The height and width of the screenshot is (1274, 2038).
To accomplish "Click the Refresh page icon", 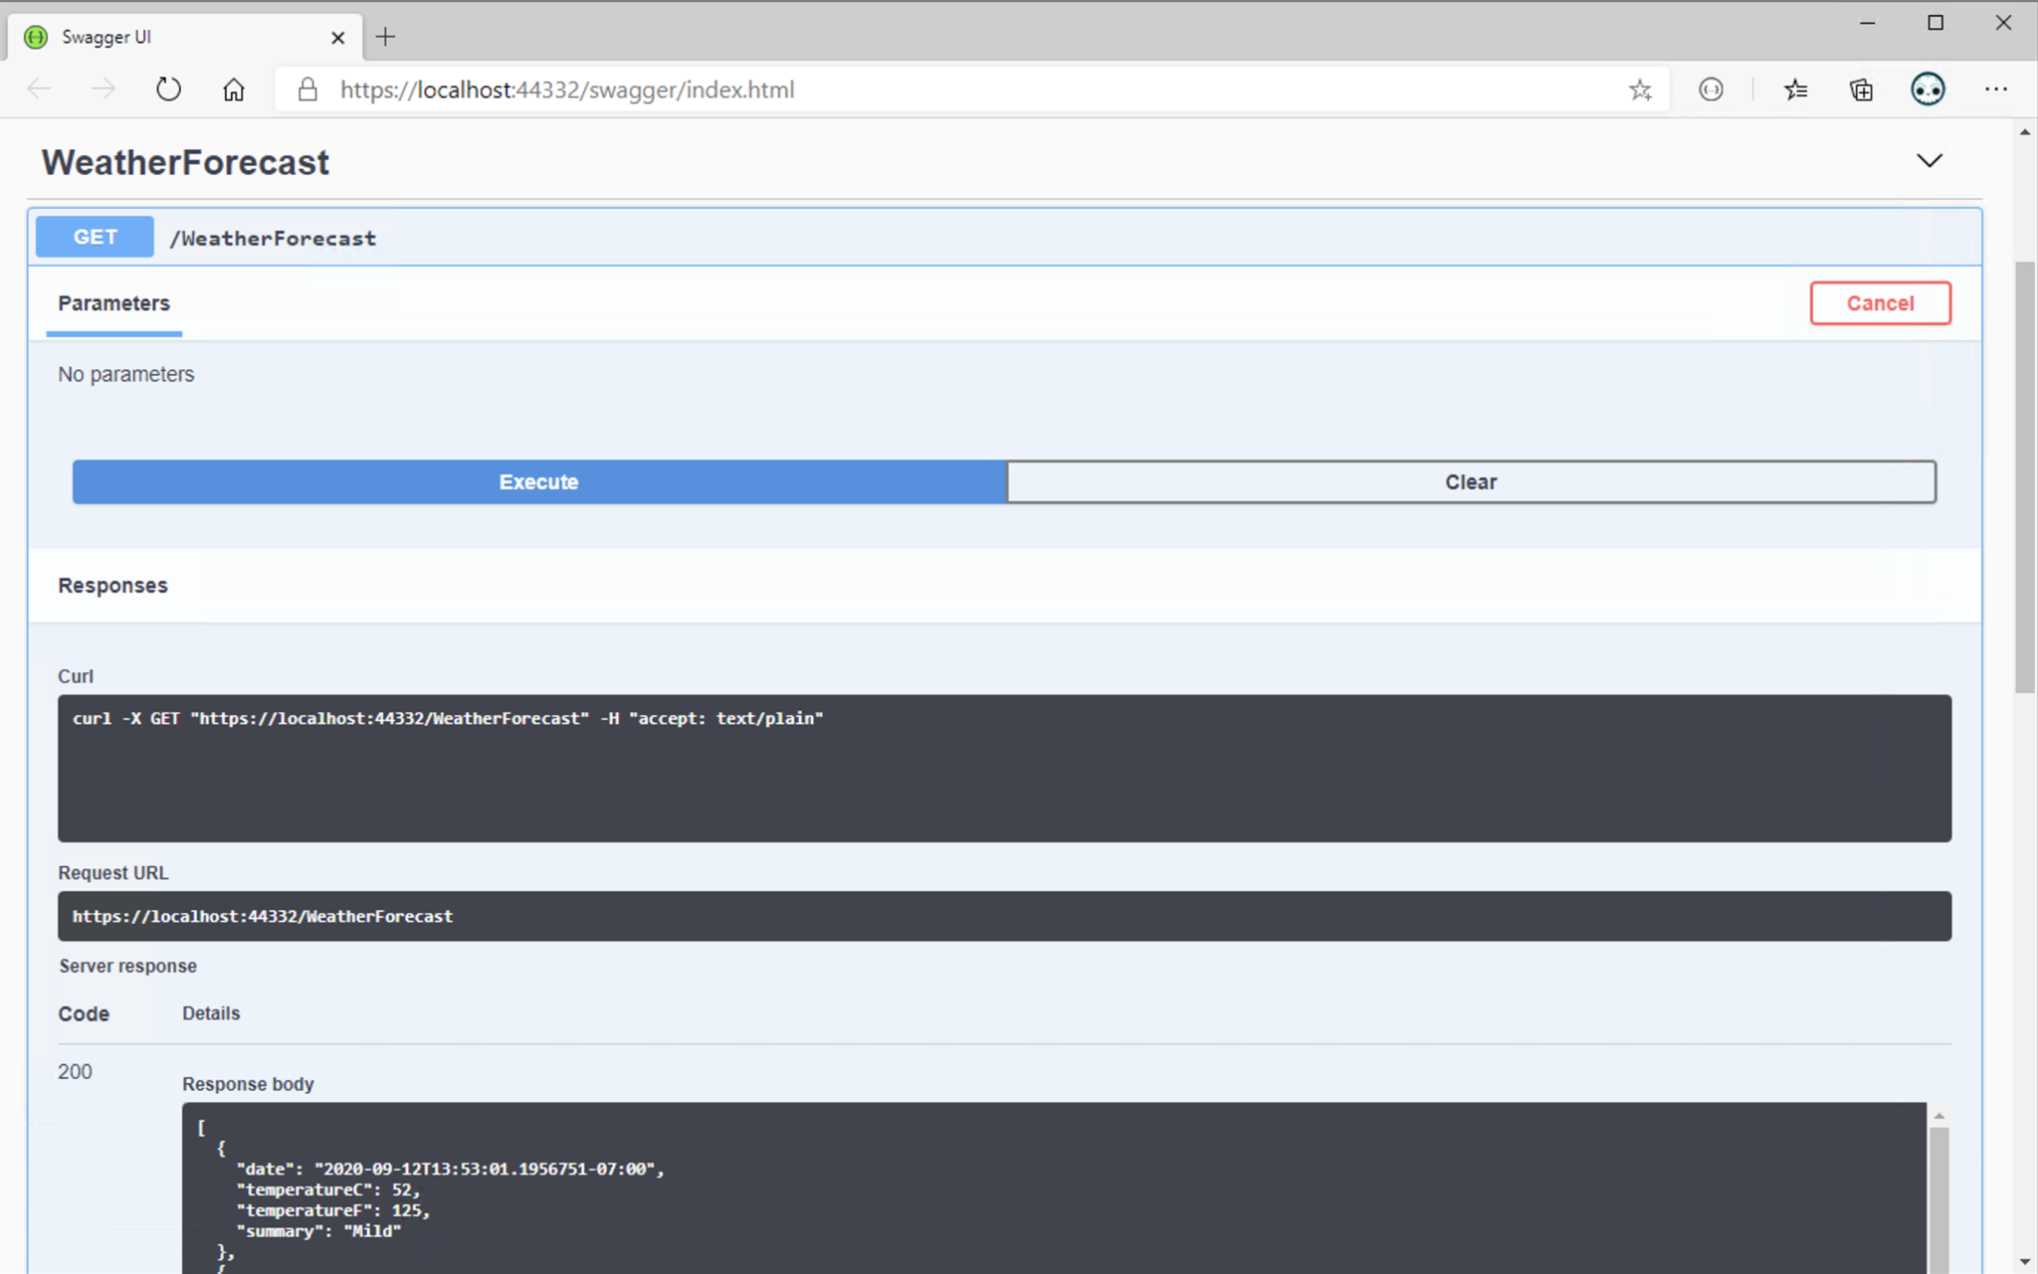I will point(168,89).
